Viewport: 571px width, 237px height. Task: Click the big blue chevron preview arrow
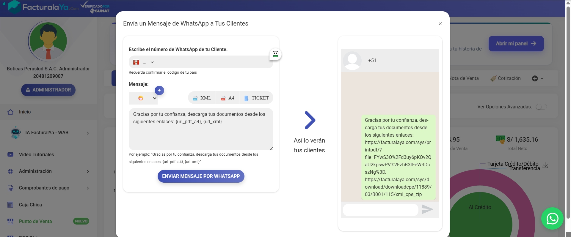click(x=310, y=120)
